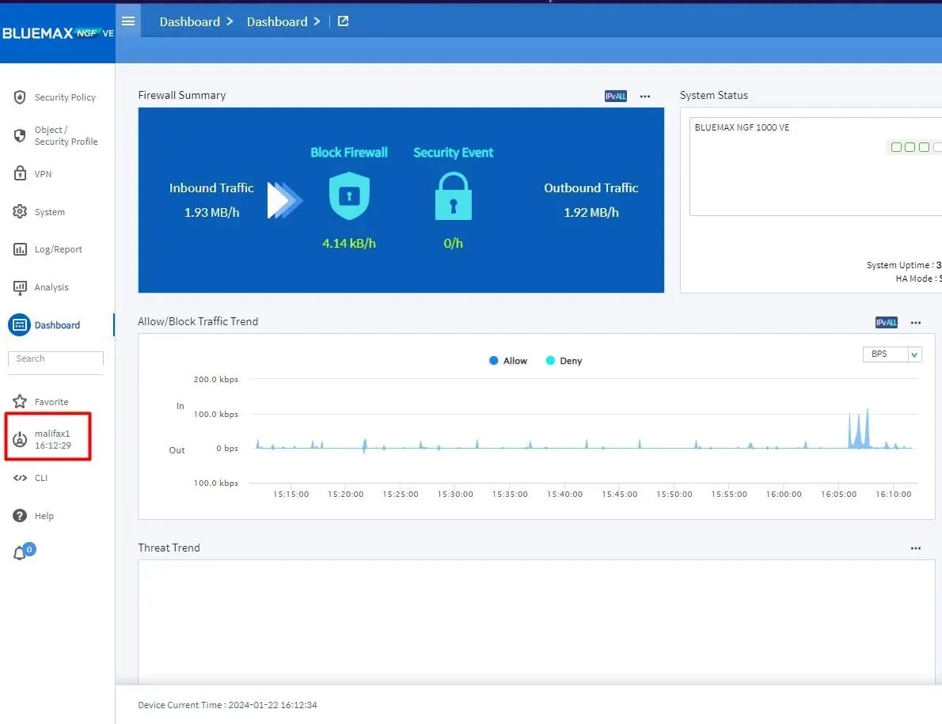Viewport: 942px width, 724px height.
Task: Click the CLI link label
Action: click(x=41, y=478)
